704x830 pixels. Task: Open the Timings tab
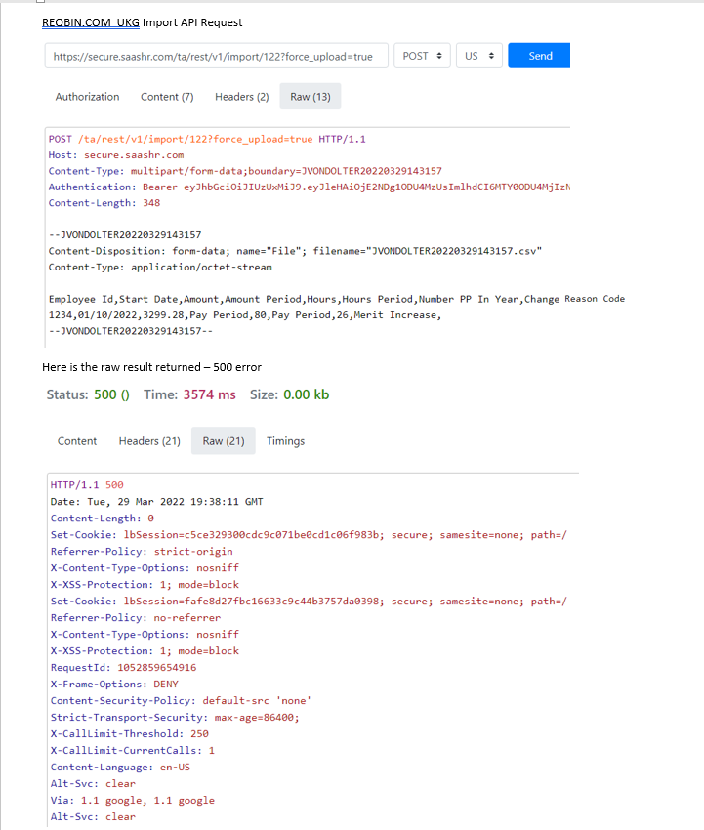[285, 441]
